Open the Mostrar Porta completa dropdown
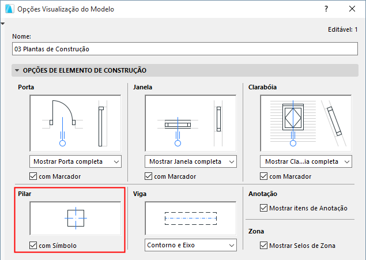This screenshot has height=260, width=366. pos(75,161)
